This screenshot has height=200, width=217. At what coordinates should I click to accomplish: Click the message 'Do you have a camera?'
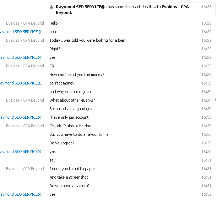point(70,186)
